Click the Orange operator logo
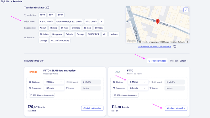This screenshot has width=210, height=118. tap(34, 72)
